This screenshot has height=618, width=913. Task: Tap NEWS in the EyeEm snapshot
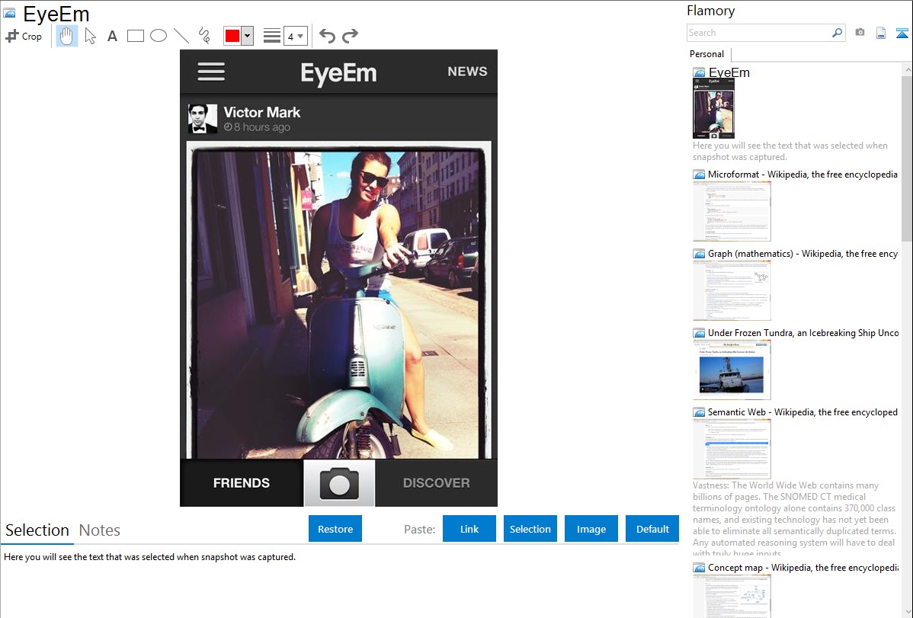click(x=467, y=72)
